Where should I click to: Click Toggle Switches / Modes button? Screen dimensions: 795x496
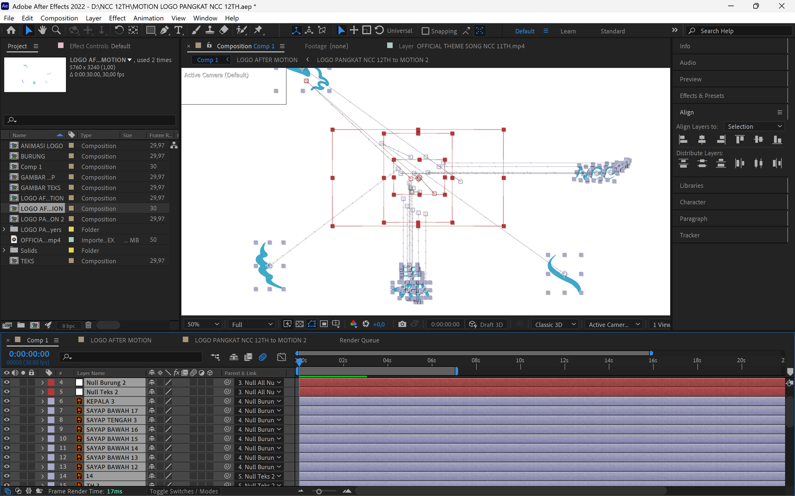(x=183, y=491)
